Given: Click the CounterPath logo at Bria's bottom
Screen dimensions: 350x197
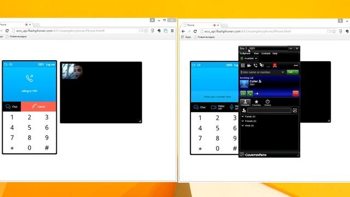Looking at the screenshot, I should tap(253, 154).
